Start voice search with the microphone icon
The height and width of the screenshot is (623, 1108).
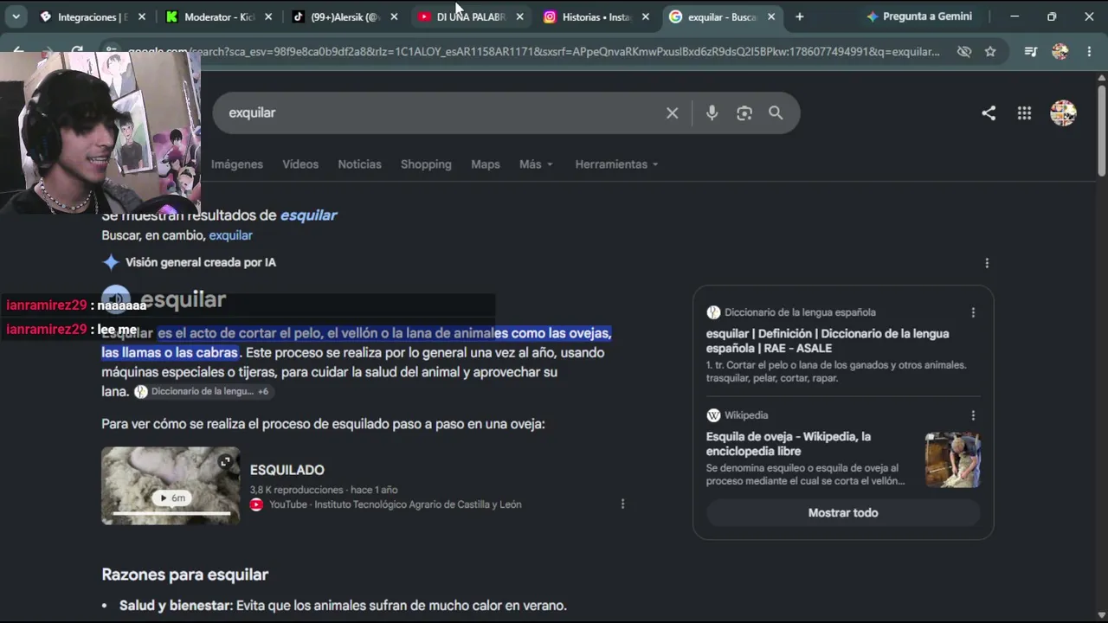(712, 112)
